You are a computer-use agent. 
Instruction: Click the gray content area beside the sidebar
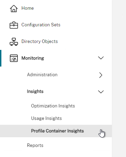[x=119, y=79]
